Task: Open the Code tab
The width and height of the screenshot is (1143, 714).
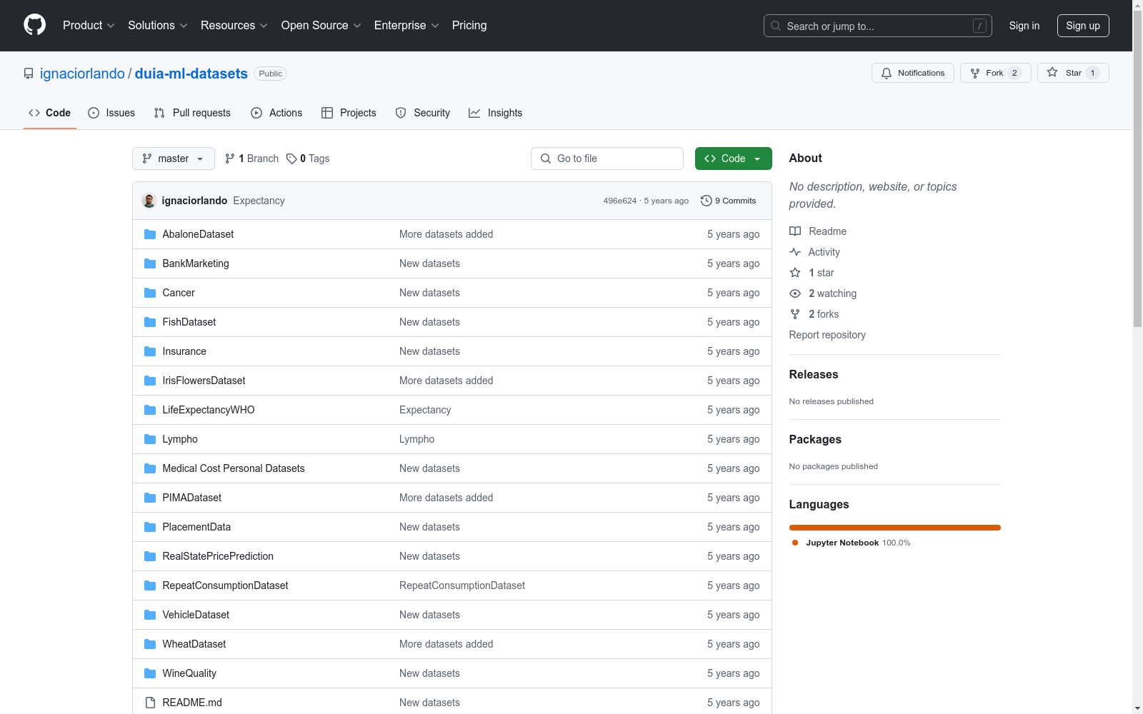Action: (x=50, y=113)
